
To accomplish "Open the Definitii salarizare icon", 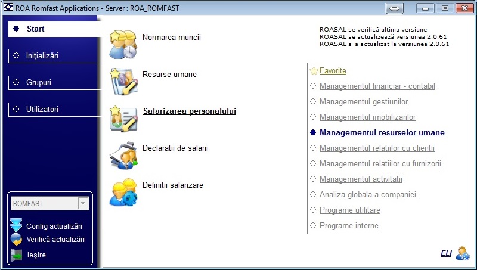I will pyautogui.click(x=123, y=193).
